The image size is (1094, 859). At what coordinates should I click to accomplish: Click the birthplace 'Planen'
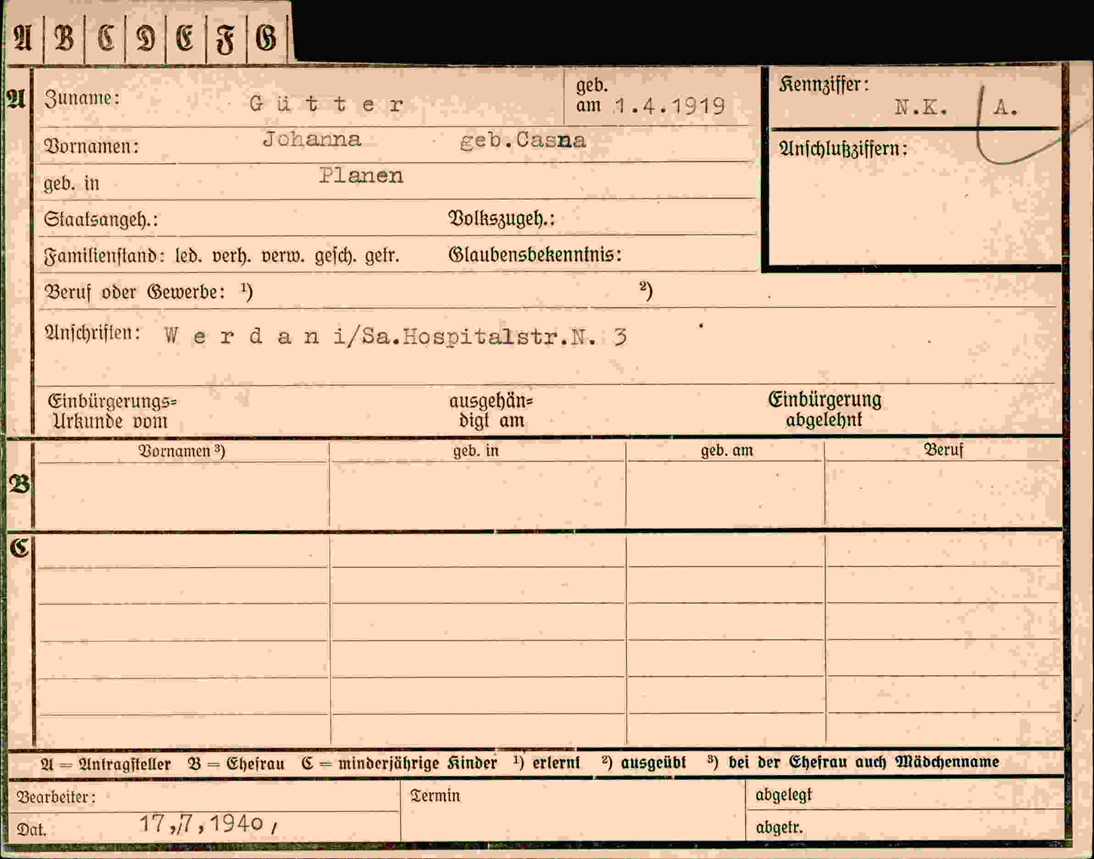point(361,176)
